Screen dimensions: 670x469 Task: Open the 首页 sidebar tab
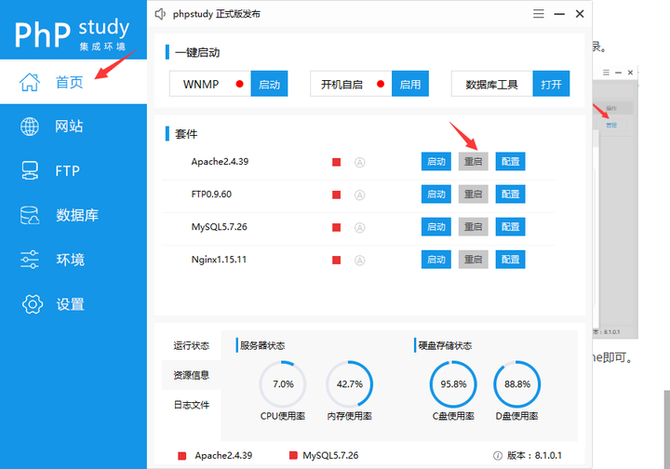pyautogui.click(x=74, y=82)
